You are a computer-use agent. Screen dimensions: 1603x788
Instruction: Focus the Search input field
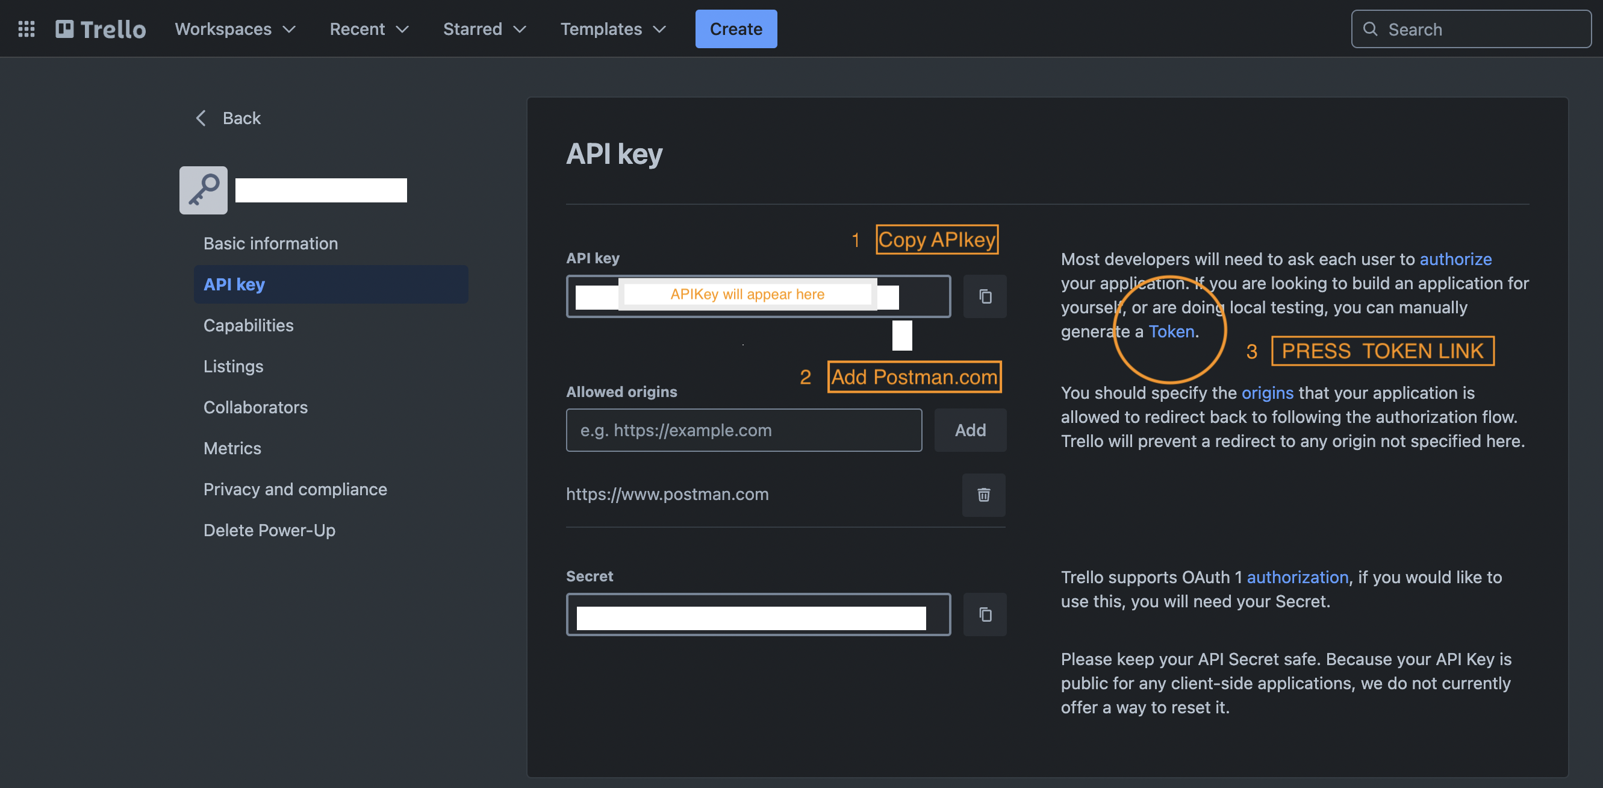coord(1471,29)
